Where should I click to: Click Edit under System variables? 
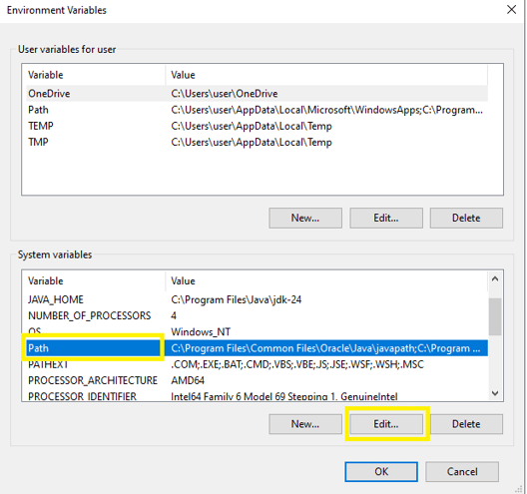(386, 424)
